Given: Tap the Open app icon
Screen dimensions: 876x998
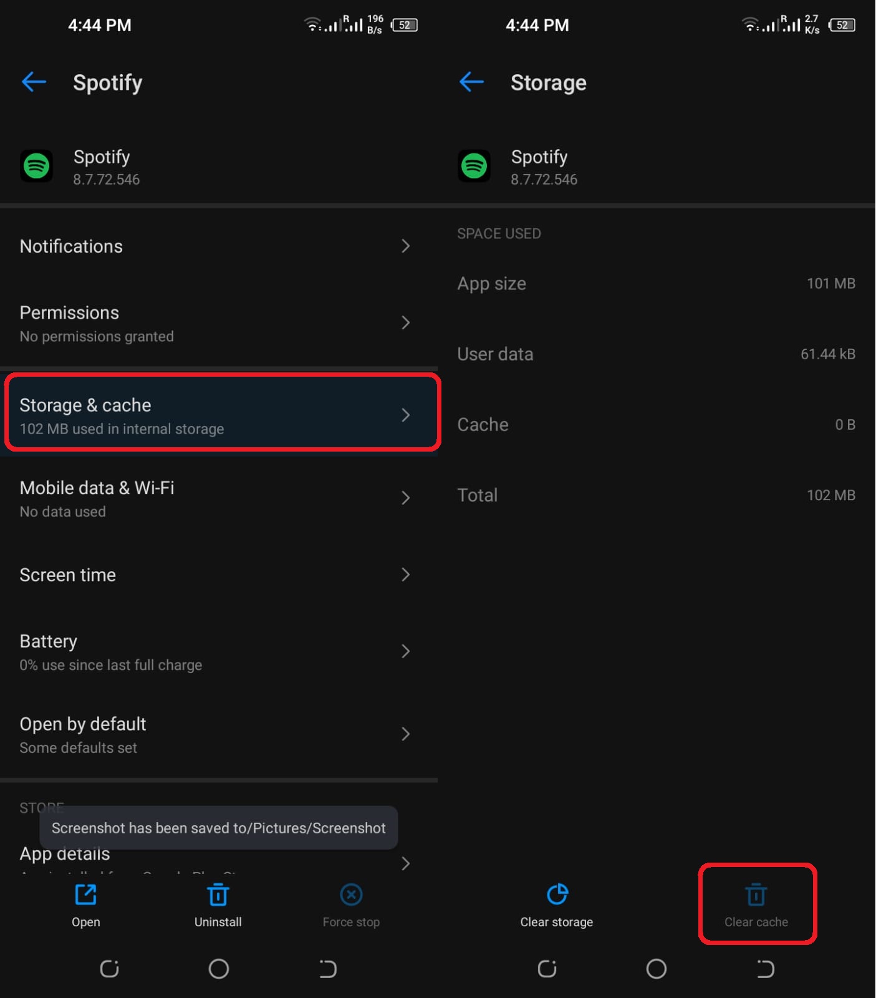Looking at the screenshot, I should [x=86, y=894].
